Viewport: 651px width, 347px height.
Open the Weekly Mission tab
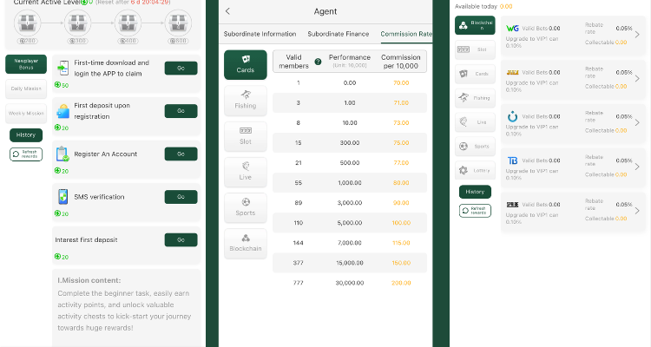[x=26, y=113]
